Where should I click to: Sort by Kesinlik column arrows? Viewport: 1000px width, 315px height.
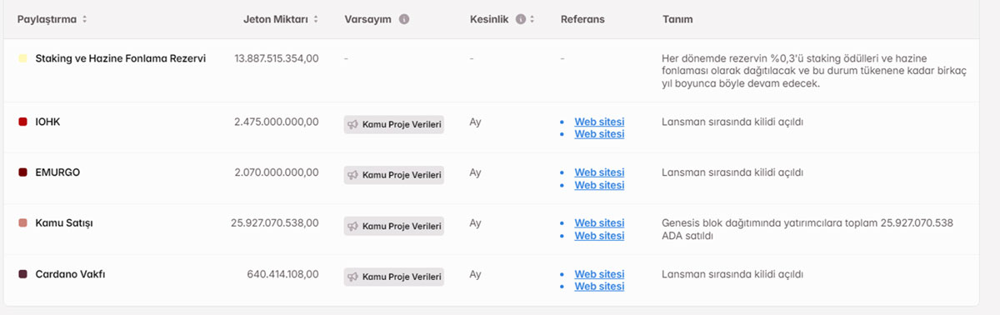coord(532,19)
